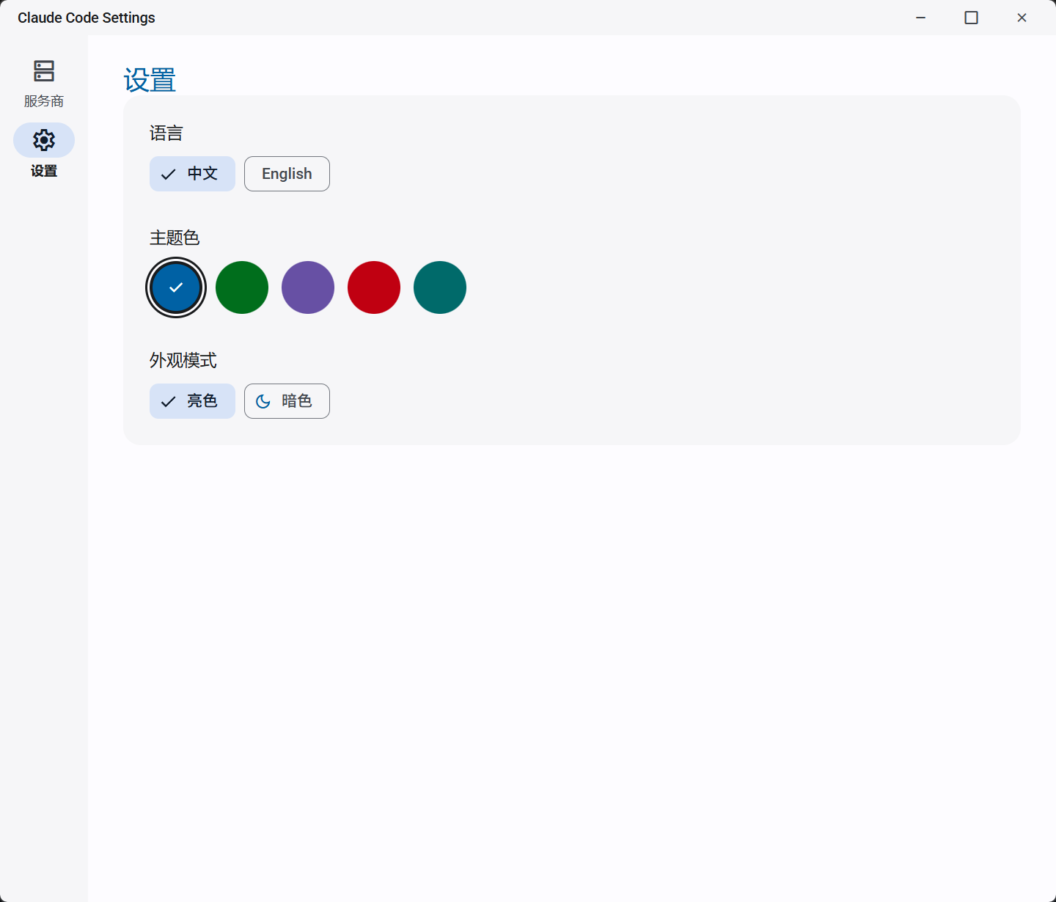Pick the purple theme color
The image size is (1056, 902).
click(308, 287)
